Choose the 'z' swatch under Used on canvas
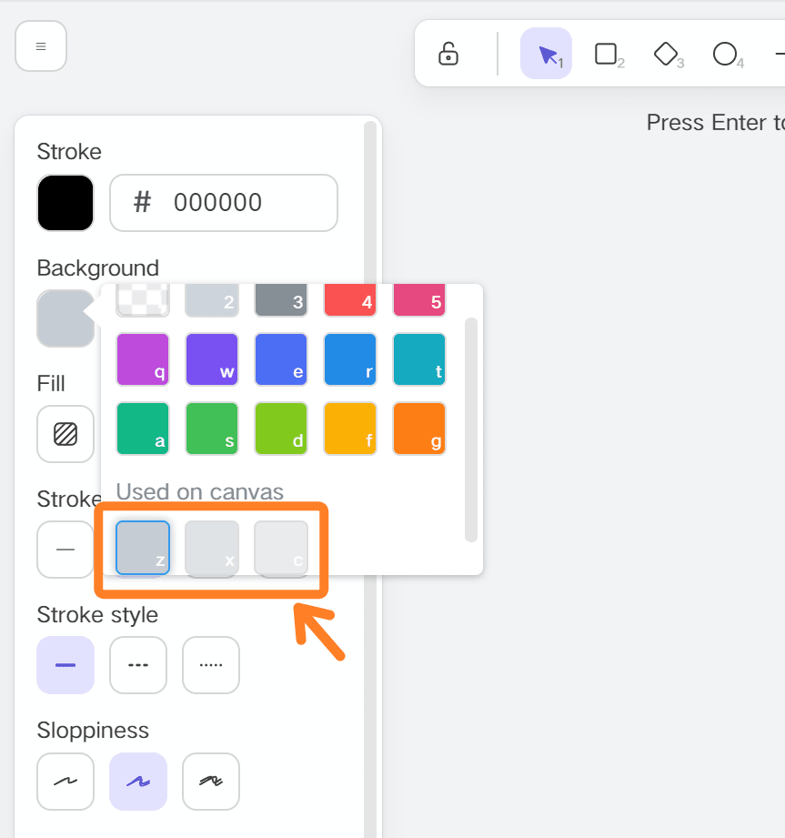785x838 pixels. pyautogui.click(x=142, y=547)
